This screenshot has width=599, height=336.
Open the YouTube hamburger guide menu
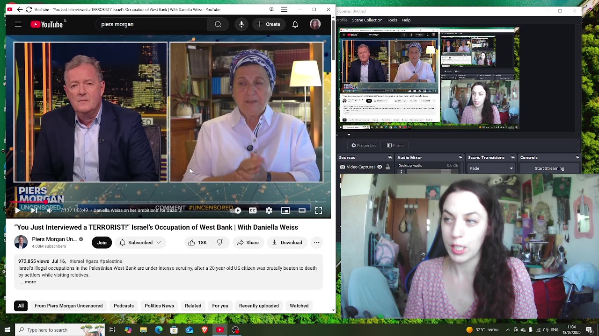tap(18, 24)
